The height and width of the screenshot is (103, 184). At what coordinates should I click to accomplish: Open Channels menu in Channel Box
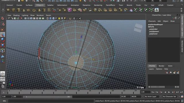click(152, 21)
